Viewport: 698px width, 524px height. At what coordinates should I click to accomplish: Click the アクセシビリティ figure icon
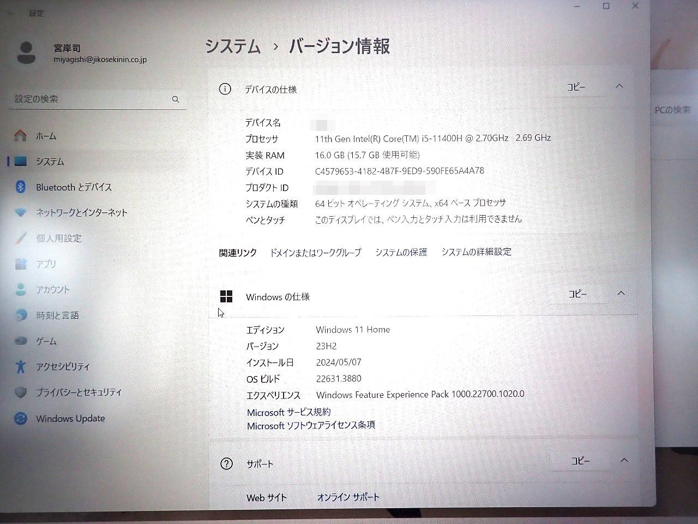tap(21, 366)
